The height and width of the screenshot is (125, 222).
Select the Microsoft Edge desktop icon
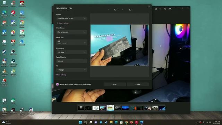click(4, 14)
